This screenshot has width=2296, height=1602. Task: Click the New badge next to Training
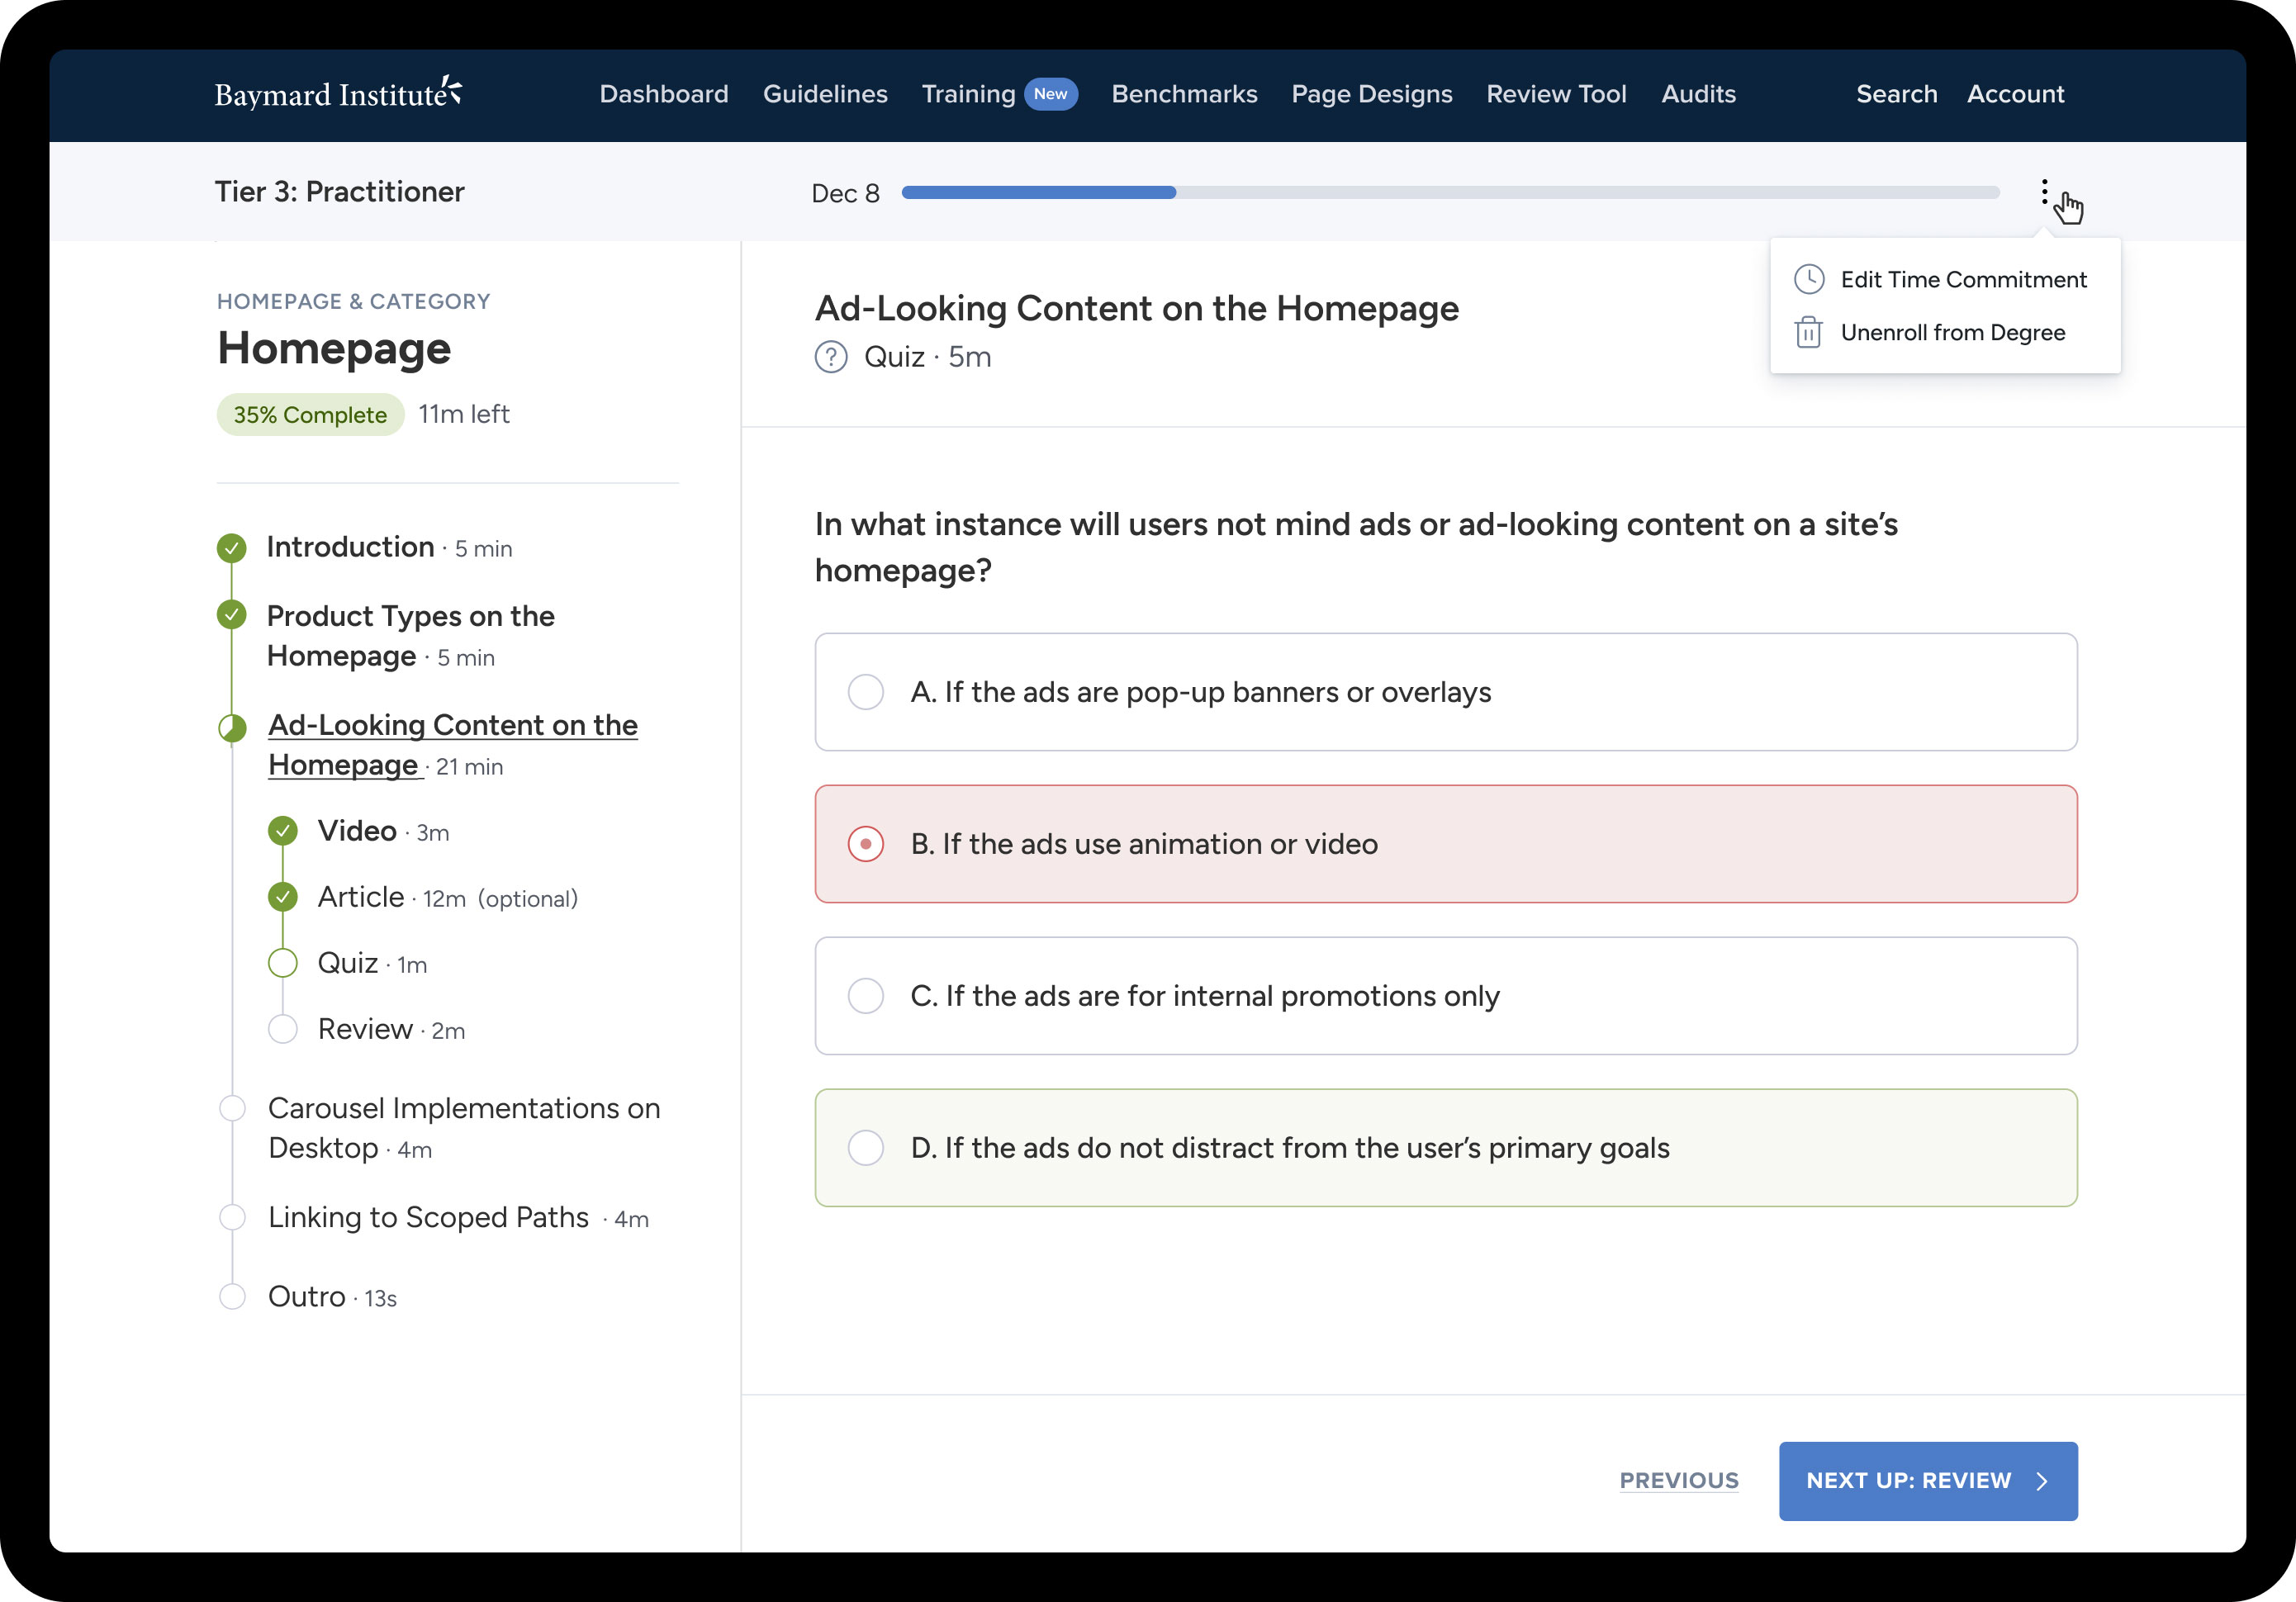click(1050, 94)
